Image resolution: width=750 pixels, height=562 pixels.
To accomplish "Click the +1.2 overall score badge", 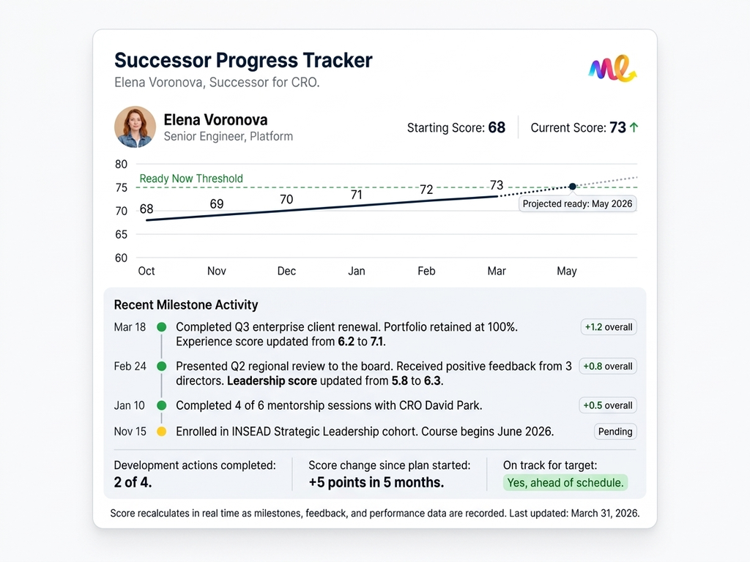I will [609, 327].
